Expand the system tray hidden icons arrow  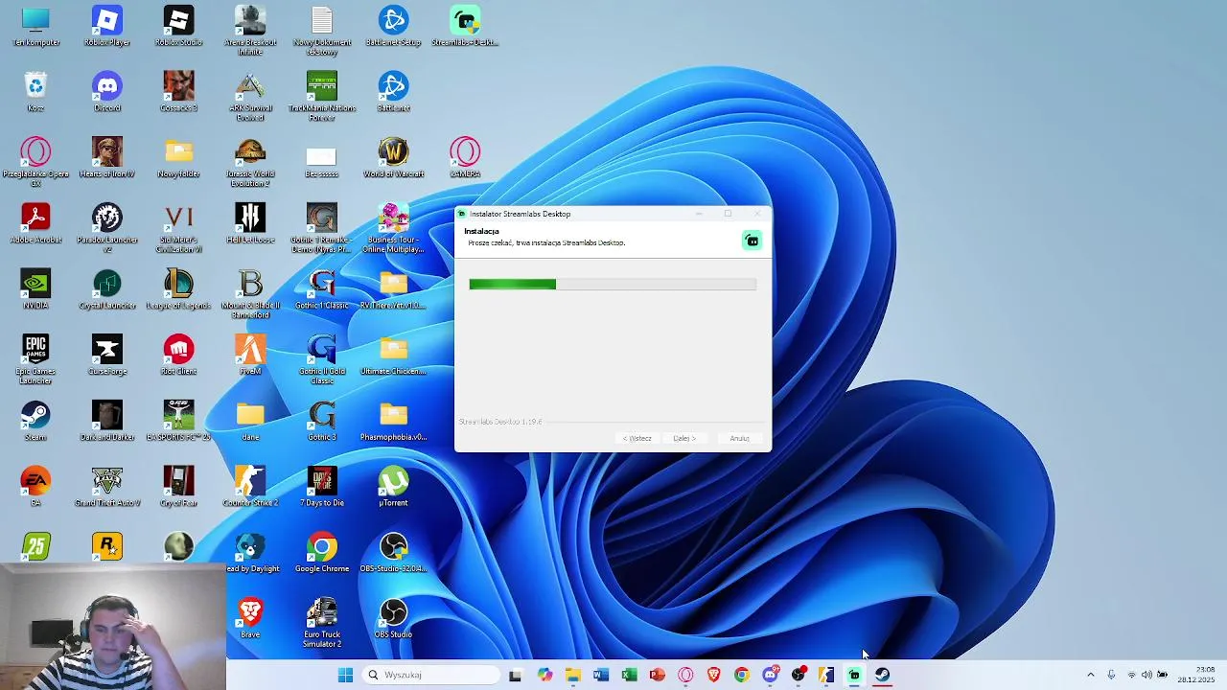click(1090, 675)
